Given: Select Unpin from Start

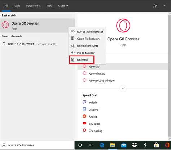Looking at the screenshot, I should click(x=87, y=46).
